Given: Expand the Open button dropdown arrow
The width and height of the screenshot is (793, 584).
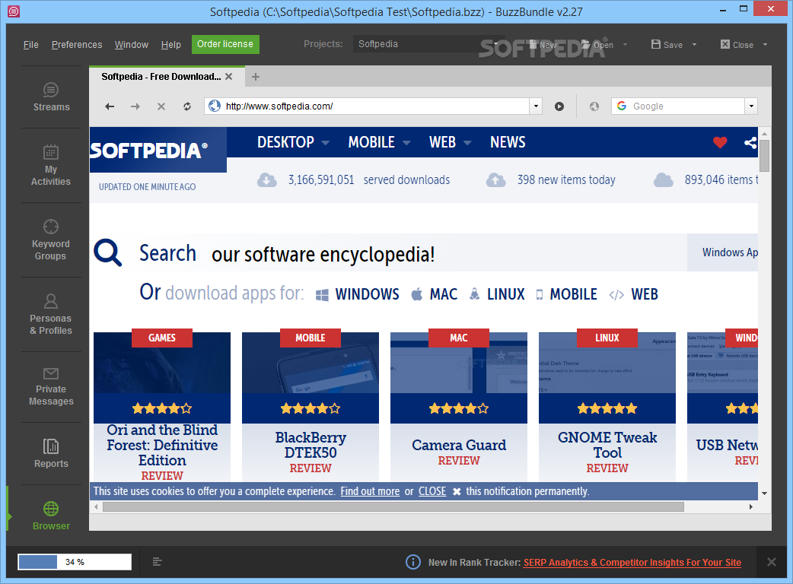Looking at the screenshot, I should pos(625,44).
